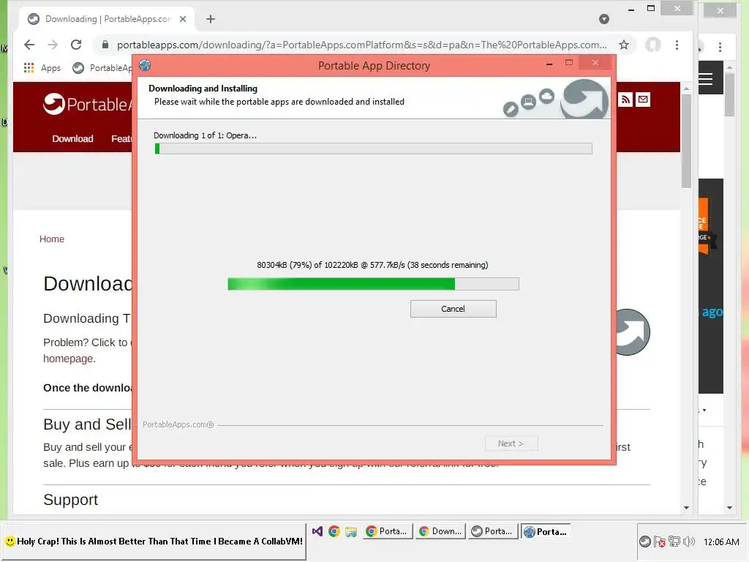This screenshot has width=749, height=562.
Task: Open Action Center flag tray icon
Action: click(x=660, y=542)
